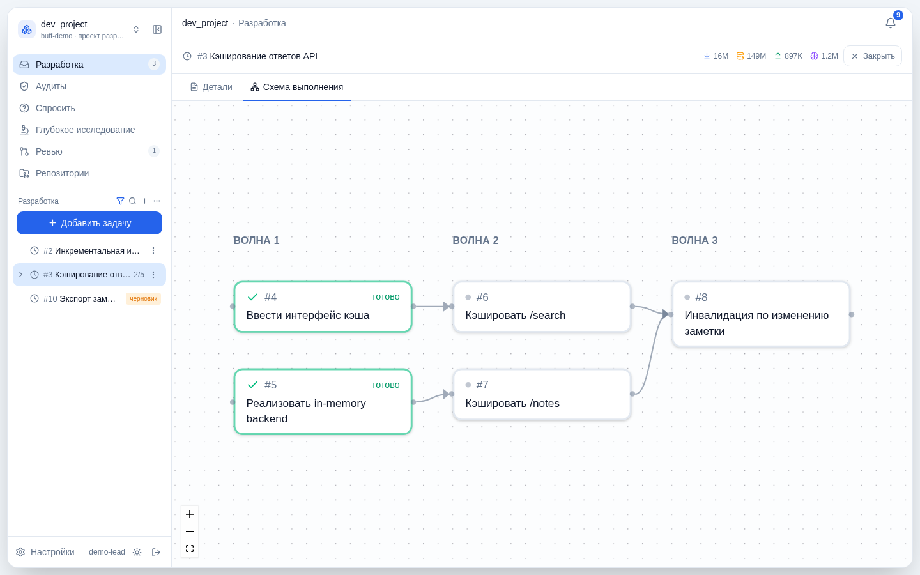Viewport: 920px width, 575px height.
Task: Open task #3 kebab menu
Action: 153,275
